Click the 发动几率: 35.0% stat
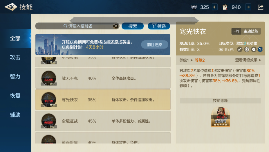This screenshot has height=152, width=269. [194, 44]
